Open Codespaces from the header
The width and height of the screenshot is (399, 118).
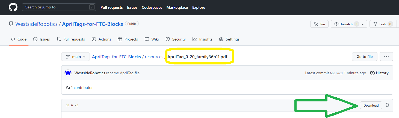(x=152, y=7)
